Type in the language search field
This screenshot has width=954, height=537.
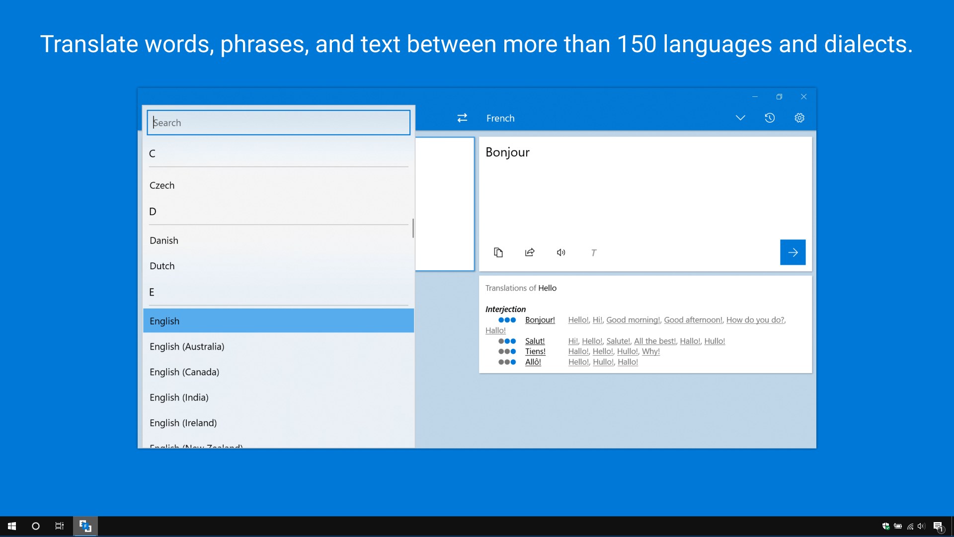277,123
